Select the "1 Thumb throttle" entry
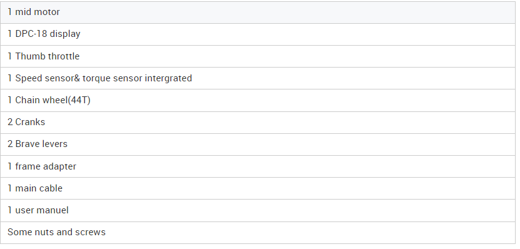Screen dimensions: 520x249 tap(257, 56)
